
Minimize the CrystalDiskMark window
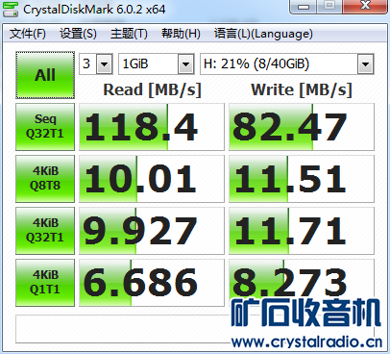pyautogui.click(x=304, y=7)
